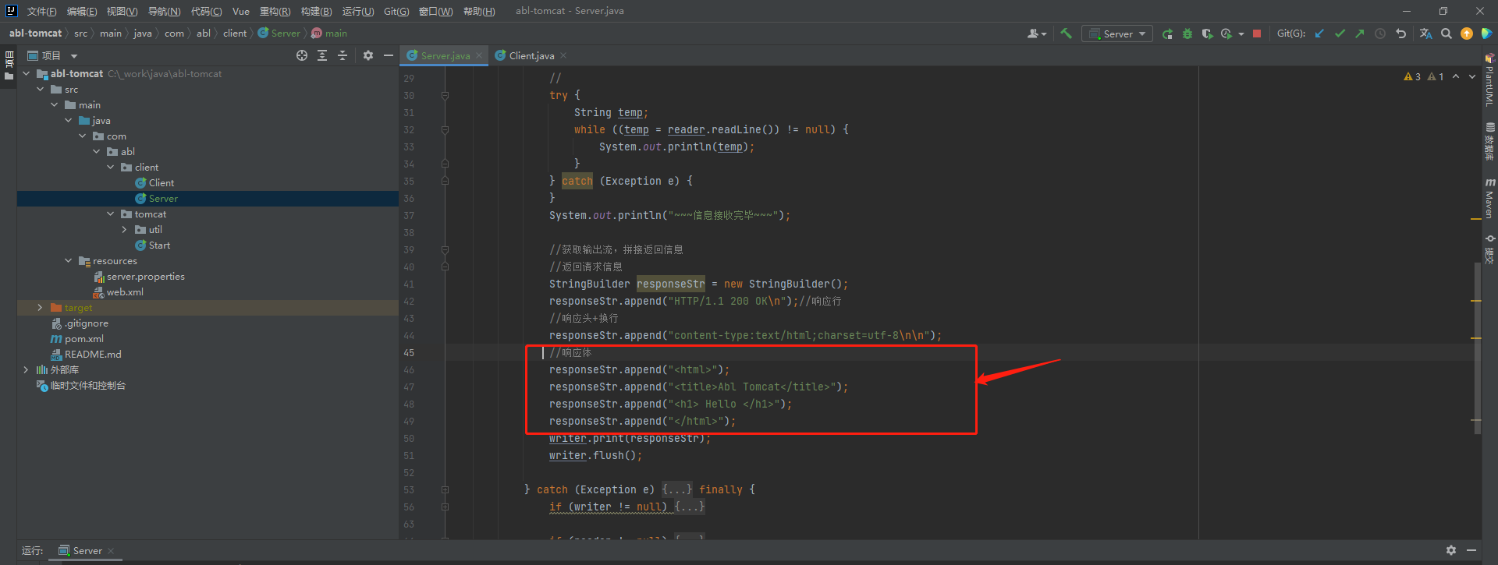Collapse the src folder
Screen dimensions: 1498x565
41,89
